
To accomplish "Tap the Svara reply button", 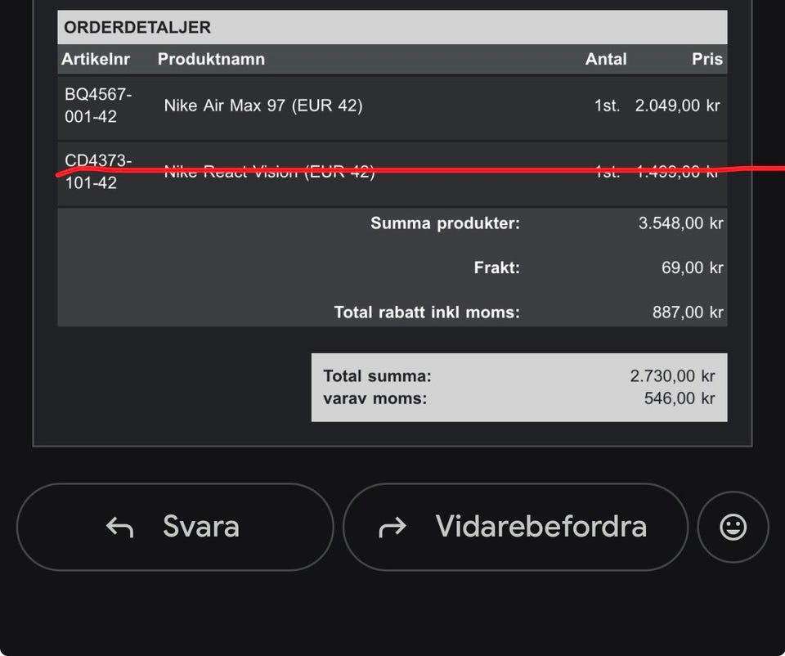I will [x=175, y=527].
